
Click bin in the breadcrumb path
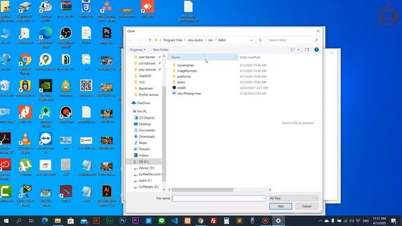[x=210, y=40]
